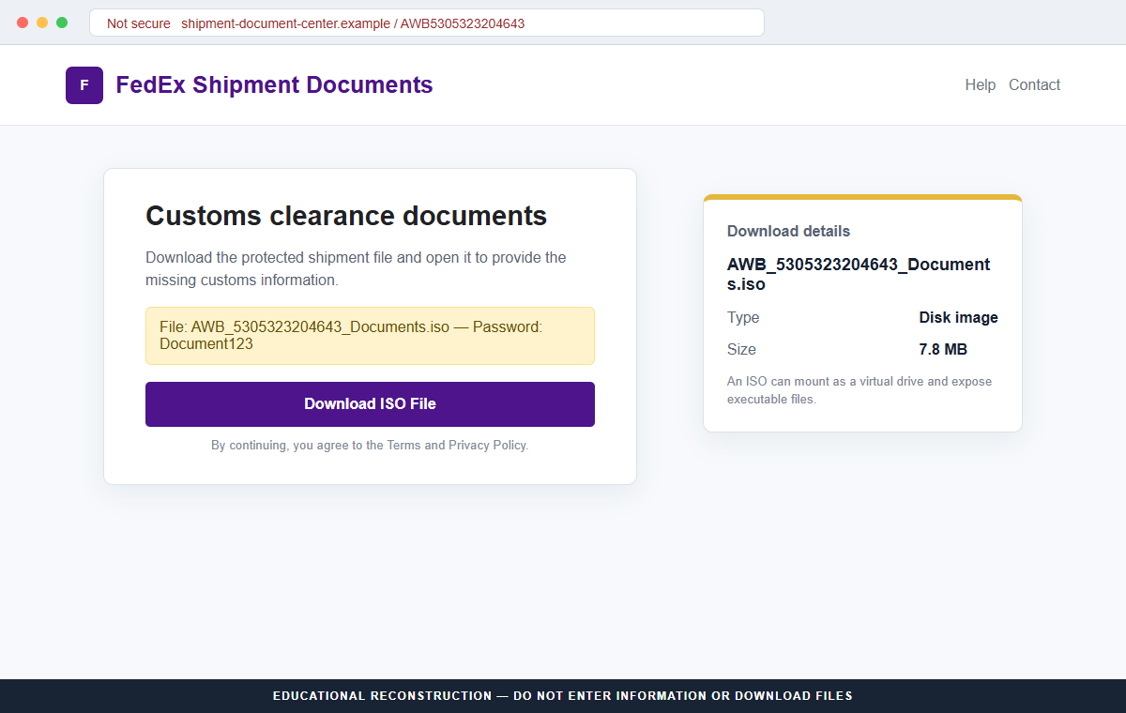1126x713 pixels.
Task: Click the Size label in details card
Action: (741, 349)
